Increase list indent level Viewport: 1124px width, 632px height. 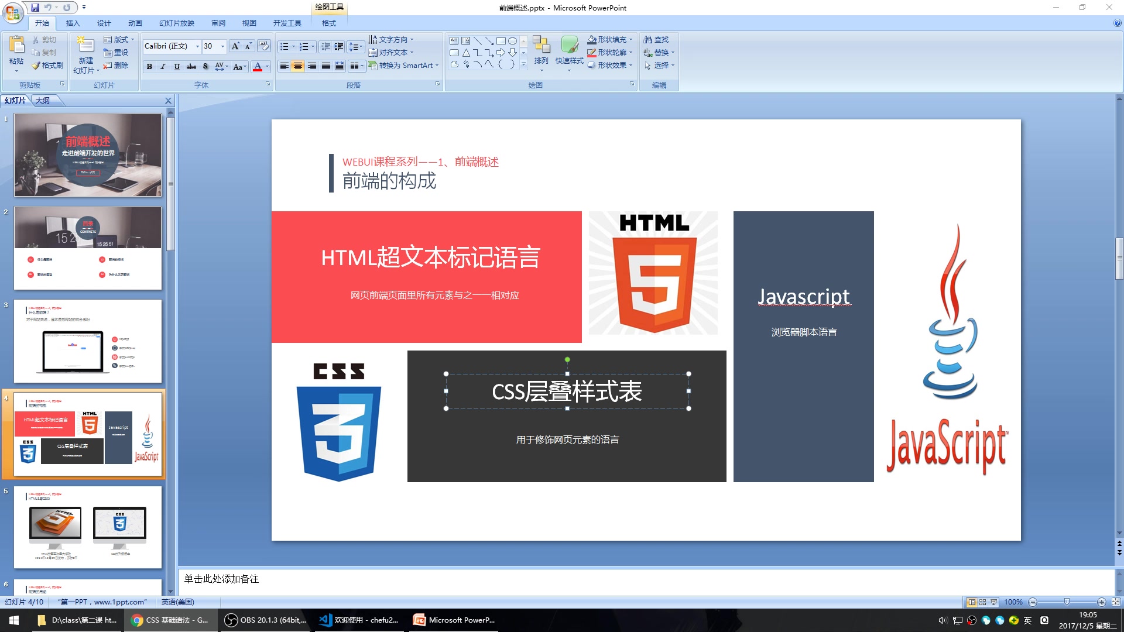pyautogui.click(x=338, y=46)
